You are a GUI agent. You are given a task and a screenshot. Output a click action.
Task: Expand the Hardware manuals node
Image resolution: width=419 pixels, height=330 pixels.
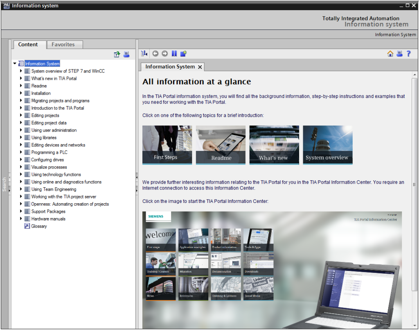tap(21, 219)
